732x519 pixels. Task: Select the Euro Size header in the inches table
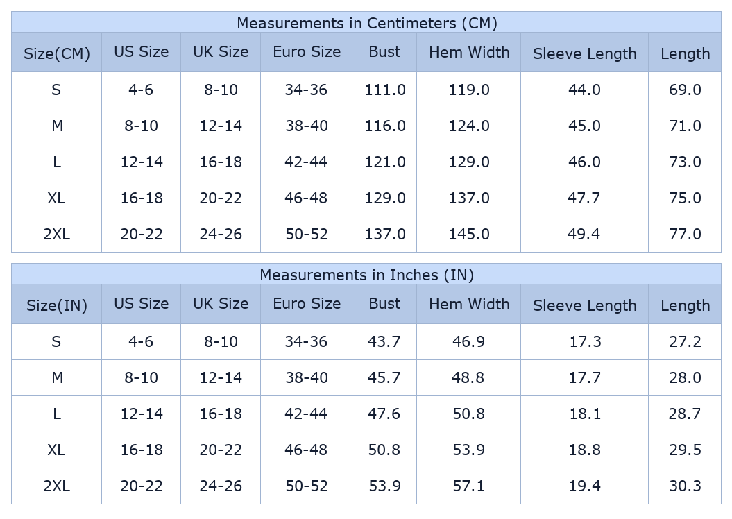[x=307, y=304]
